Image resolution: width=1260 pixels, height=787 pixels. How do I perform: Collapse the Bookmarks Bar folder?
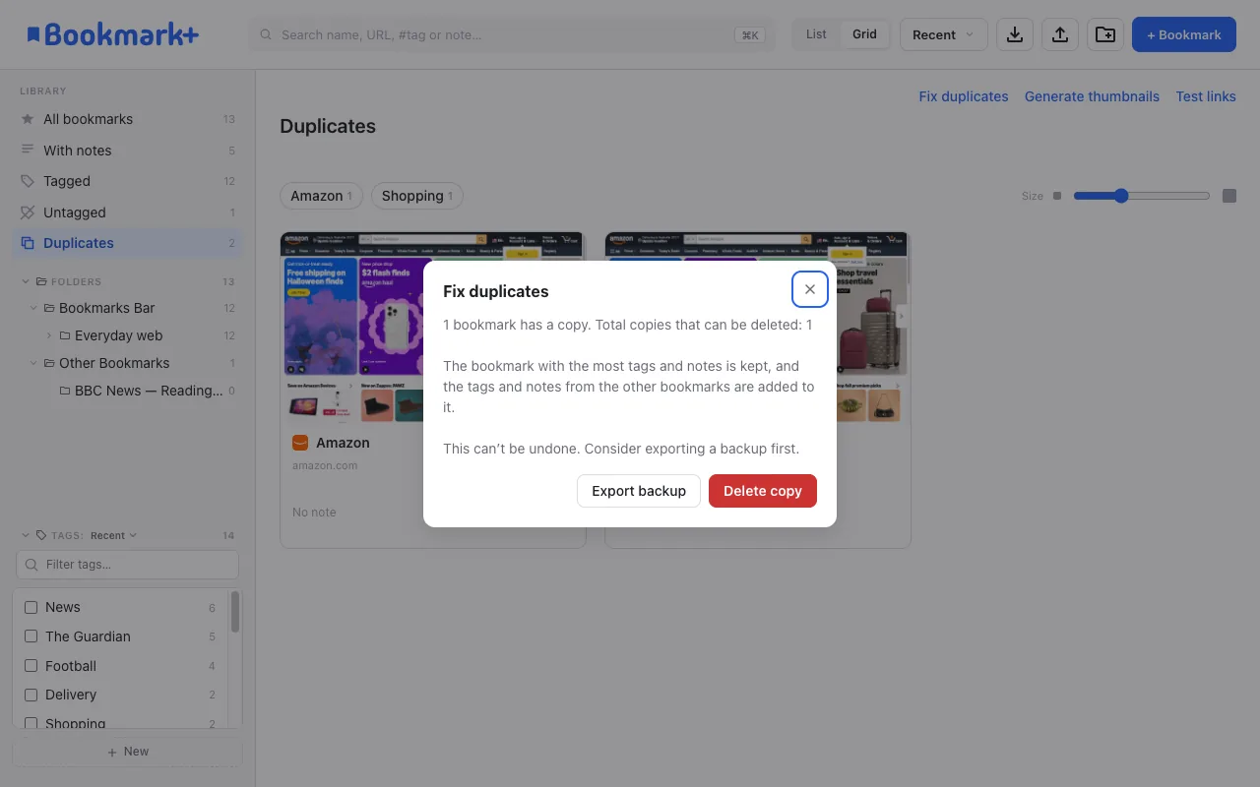[x=33, y=308]
